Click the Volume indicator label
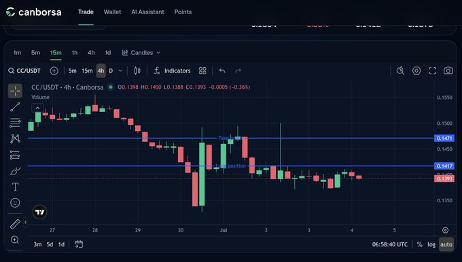 pyautogui.click(x=40, y=97)
